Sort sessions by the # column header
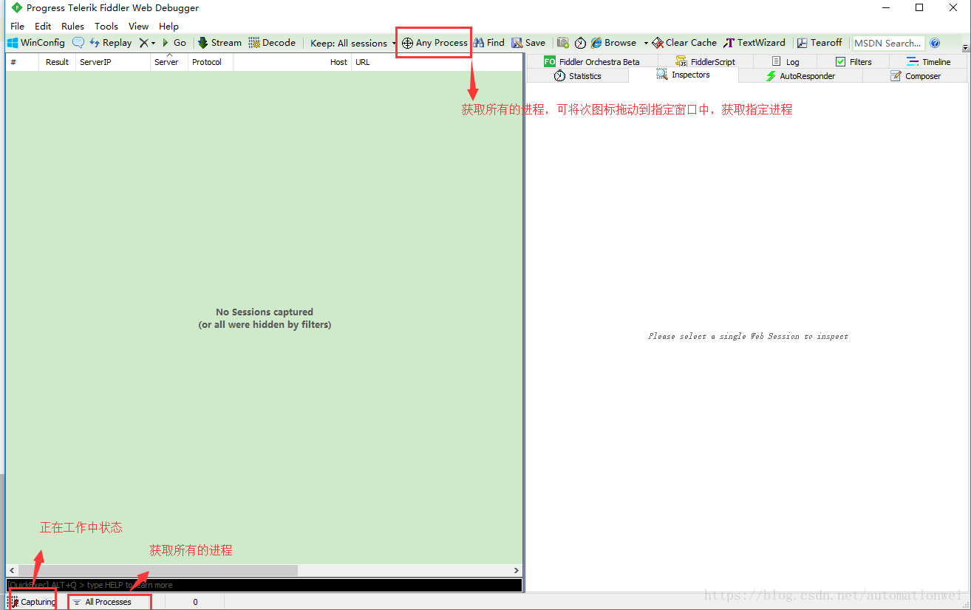Viewport: 971px width, 610px height. [22, 62]
